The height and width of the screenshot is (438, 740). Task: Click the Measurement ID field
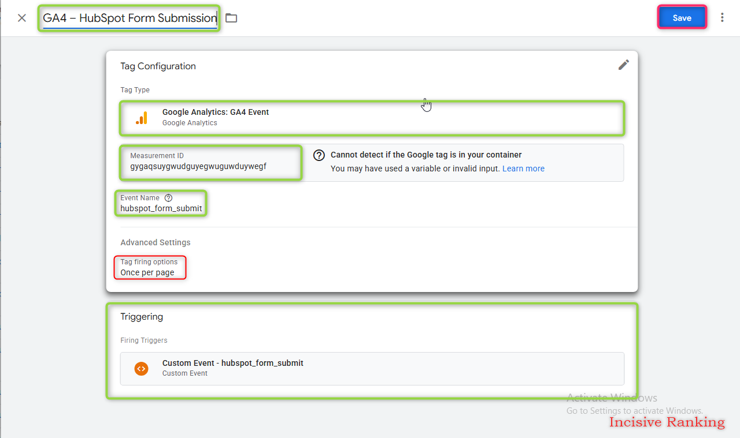coord(211,162)
